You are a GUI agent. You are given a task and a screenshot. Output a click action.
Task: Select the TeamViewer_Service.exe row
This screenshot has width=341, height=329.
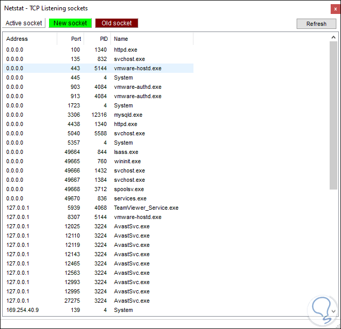click(x=99, y=208)
